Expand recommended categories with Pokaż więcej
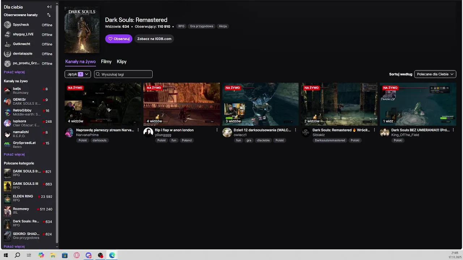 14,247
